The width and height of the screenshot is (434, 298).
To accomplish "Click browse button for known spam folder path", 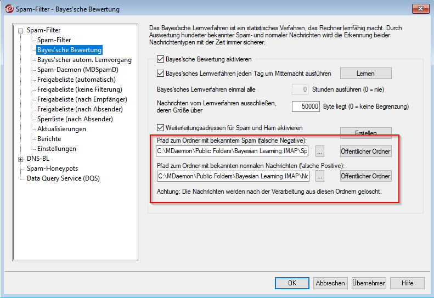I will tap(320, 151).
